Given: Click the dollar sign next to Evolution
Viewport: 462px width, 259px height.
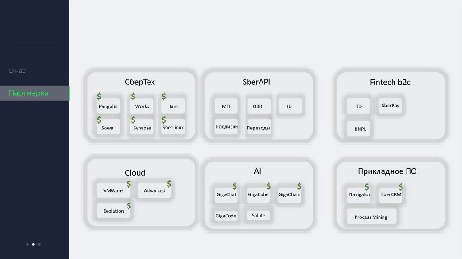Looking at the screenshot, I should (x=129, y=206).
